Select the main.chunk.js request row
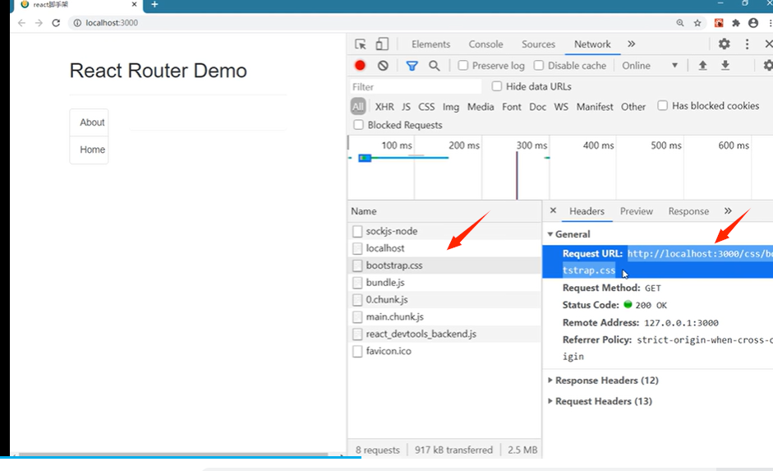Viewport: 773px width, 471px height. (444, 316)
